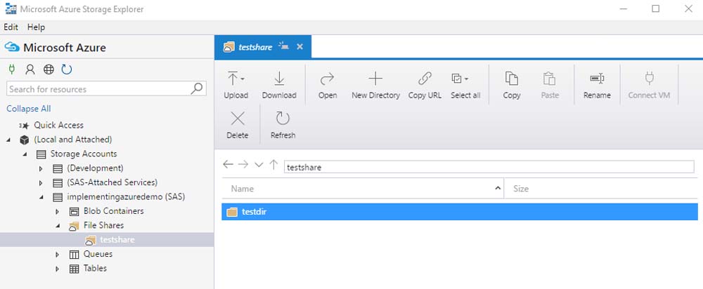Go up one level with up arrow

pyautogui.click(x=273, y=165)
